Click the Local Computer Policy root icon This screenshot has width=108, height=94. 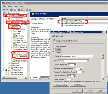pos(4,13)
